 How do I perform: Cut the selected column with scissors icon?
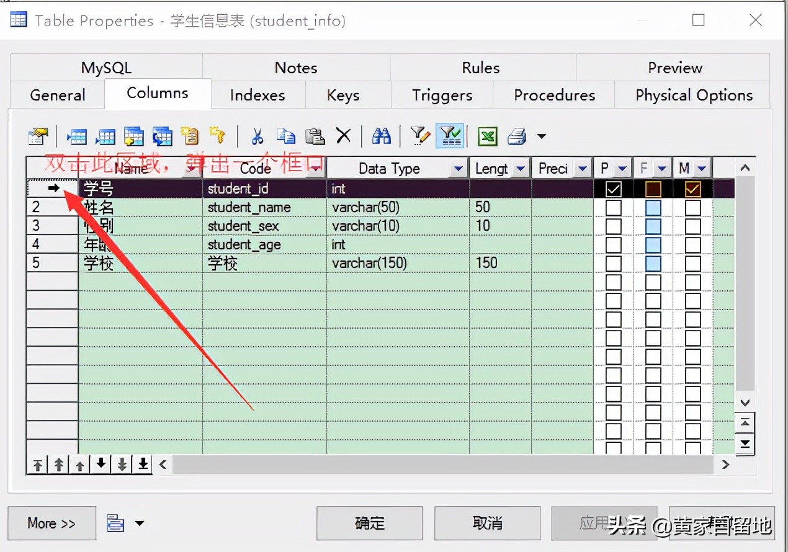coord(257,136)
